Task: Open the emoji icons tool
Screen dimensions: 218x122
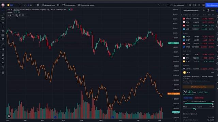Action: pos(3,39)
